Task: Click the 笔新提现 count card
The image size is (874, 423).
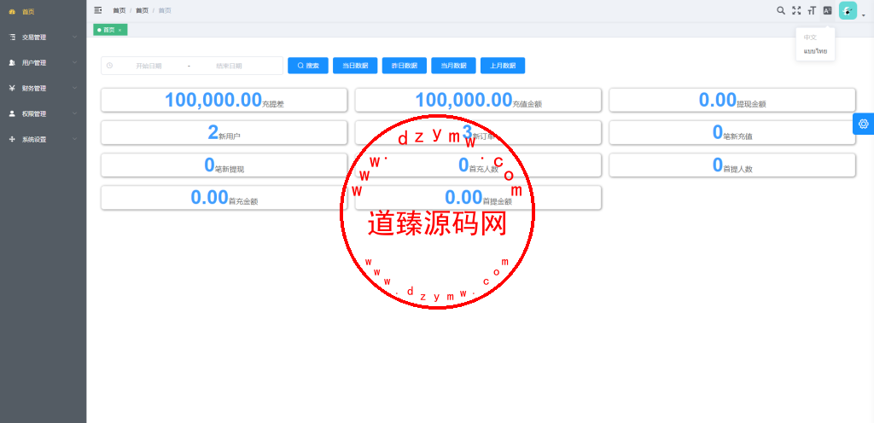Action: 224,165
